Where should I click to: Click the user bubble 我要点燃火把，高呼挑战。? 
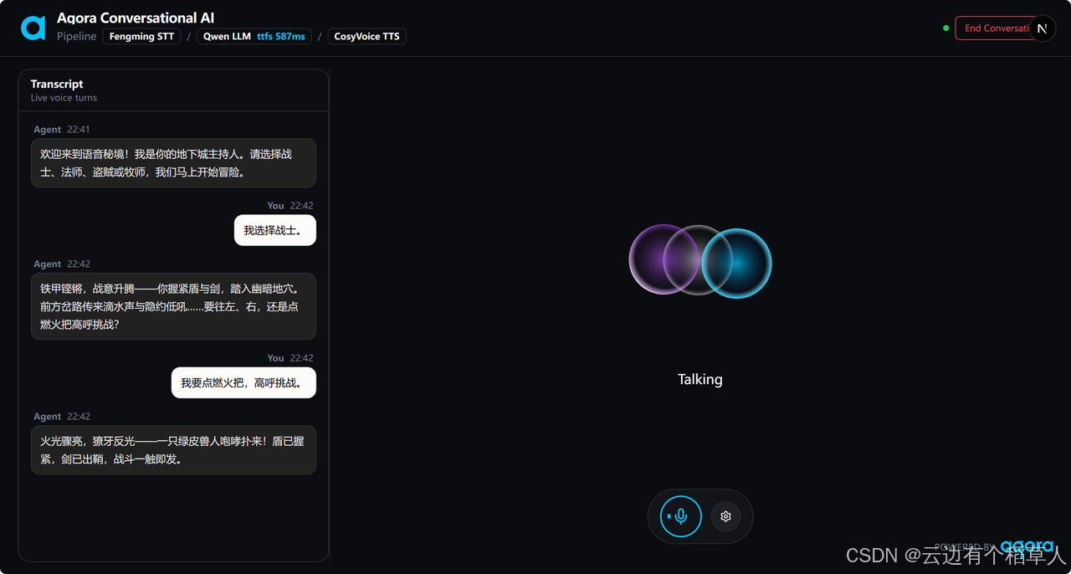[243, 382]
